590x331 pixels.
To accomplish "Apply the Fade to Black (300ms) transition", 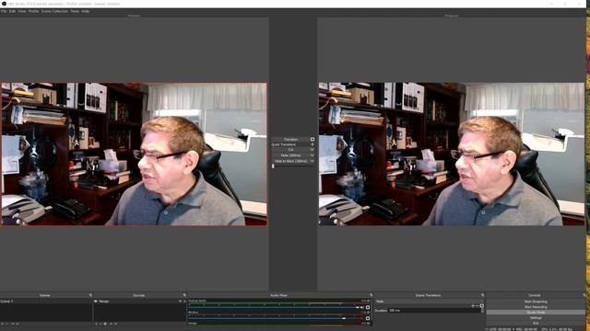I will [x=290, y=161].
